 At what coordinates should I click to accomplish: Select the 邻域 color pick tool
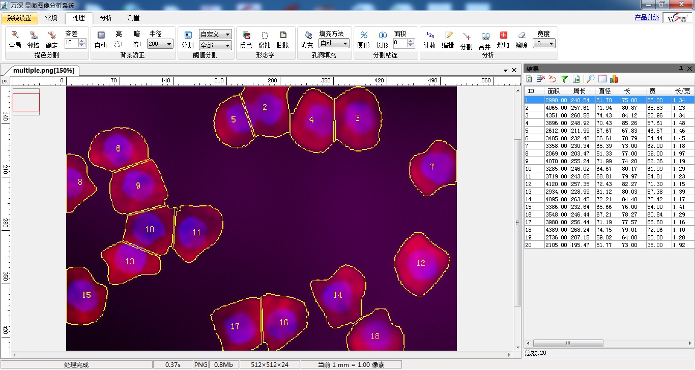34,40
